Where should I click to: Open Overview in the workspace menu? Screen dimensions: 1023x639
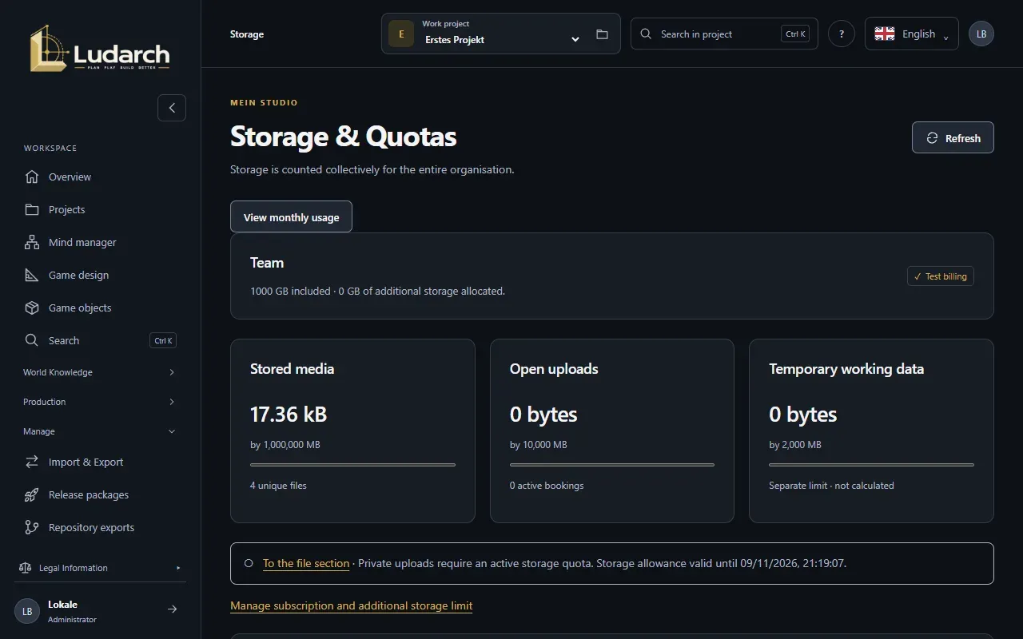tap(100, 177)
